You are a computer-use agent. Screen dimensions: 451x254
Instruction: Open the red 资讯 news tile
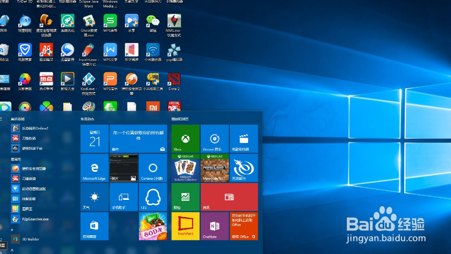tap(229, 197)
